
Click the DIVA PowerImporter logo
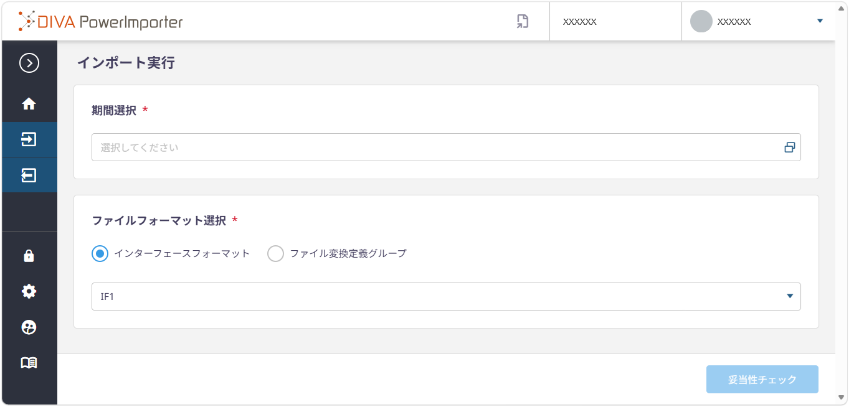coord(100,22)
